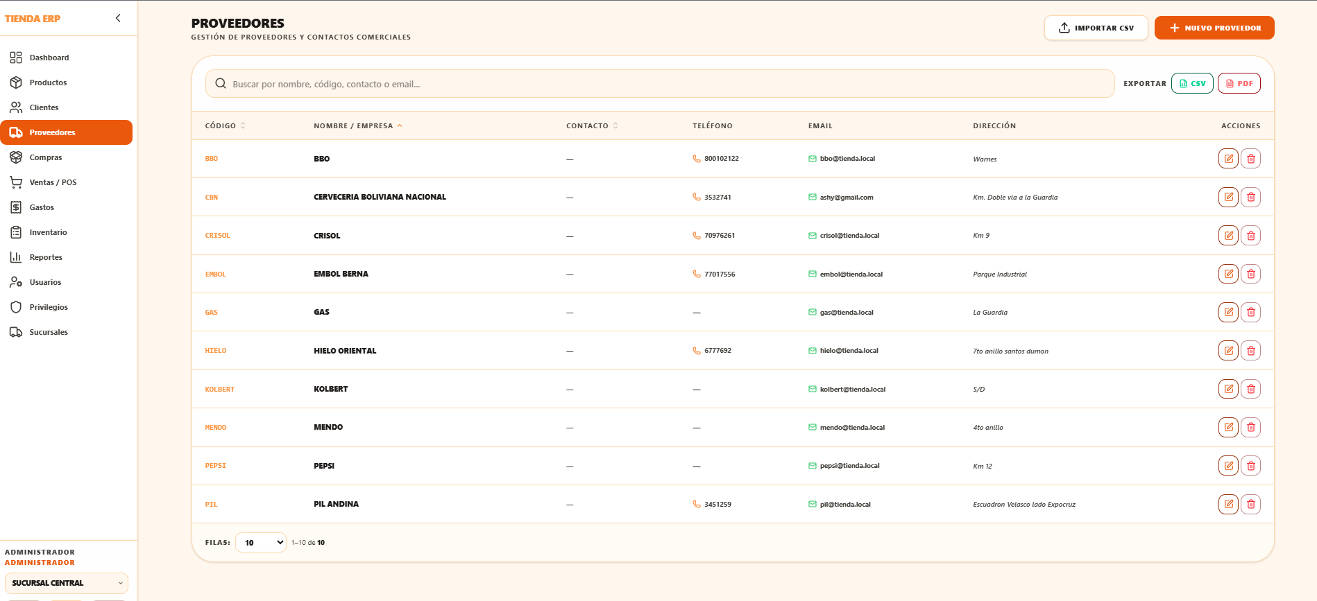Delete the CBN supplier row
The image size is (1317, 601).
point(1250,197)
